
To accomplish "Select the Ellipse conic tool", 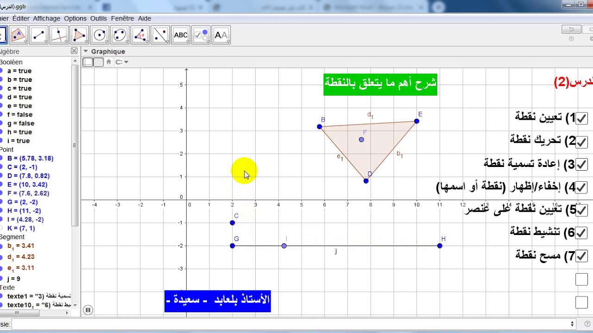I will click(120, 35).
